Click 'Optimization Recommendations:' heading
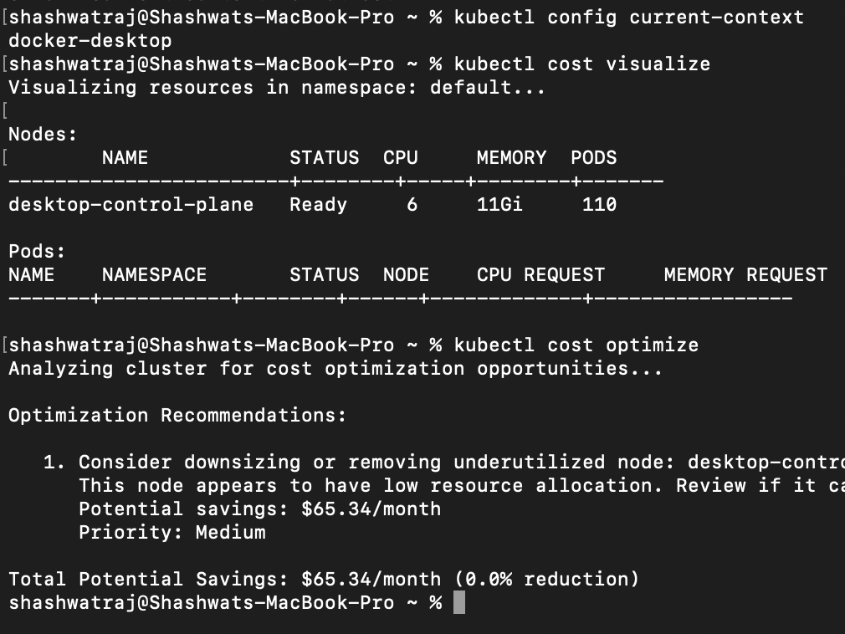 [x=177, y=415]
